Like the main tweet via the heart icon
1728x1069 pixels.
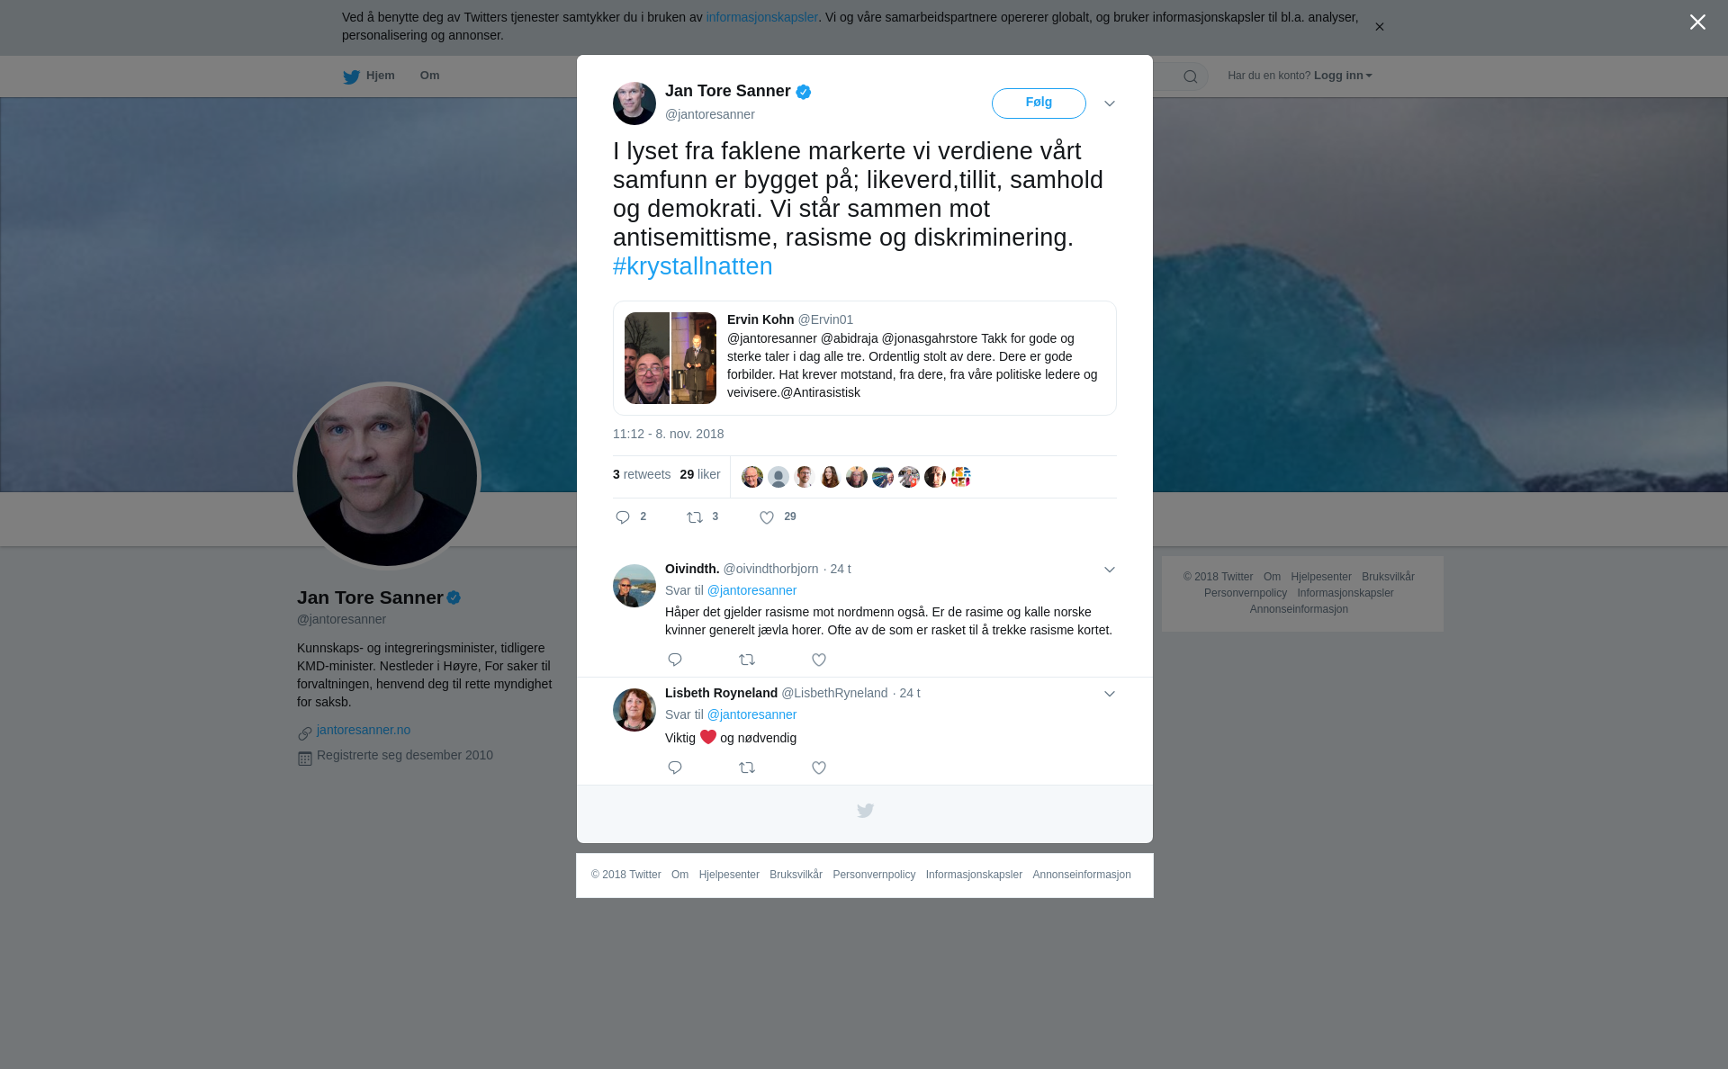(767, 517)
